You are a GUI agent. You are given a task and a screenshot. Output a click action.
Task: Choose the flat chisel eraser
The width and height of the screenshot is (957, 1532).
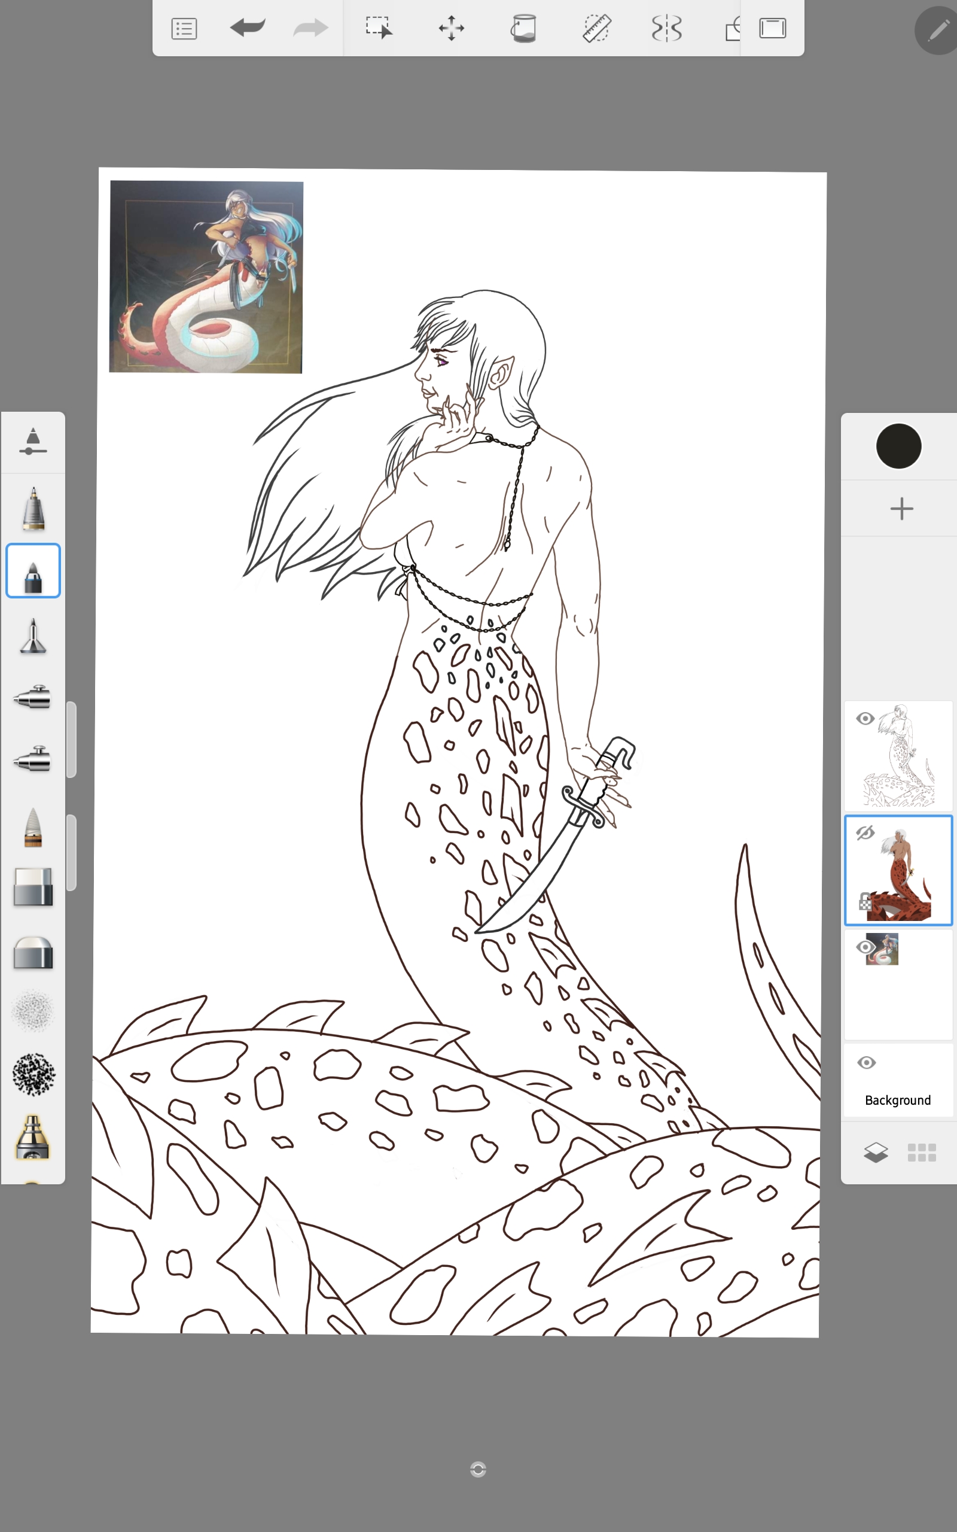coord(33,886)
